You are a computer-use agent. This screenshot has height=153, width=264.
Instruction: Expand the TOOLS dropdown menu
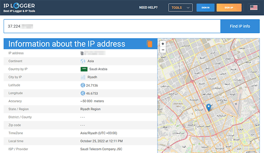pyautogui.click(x=180, y=8)
